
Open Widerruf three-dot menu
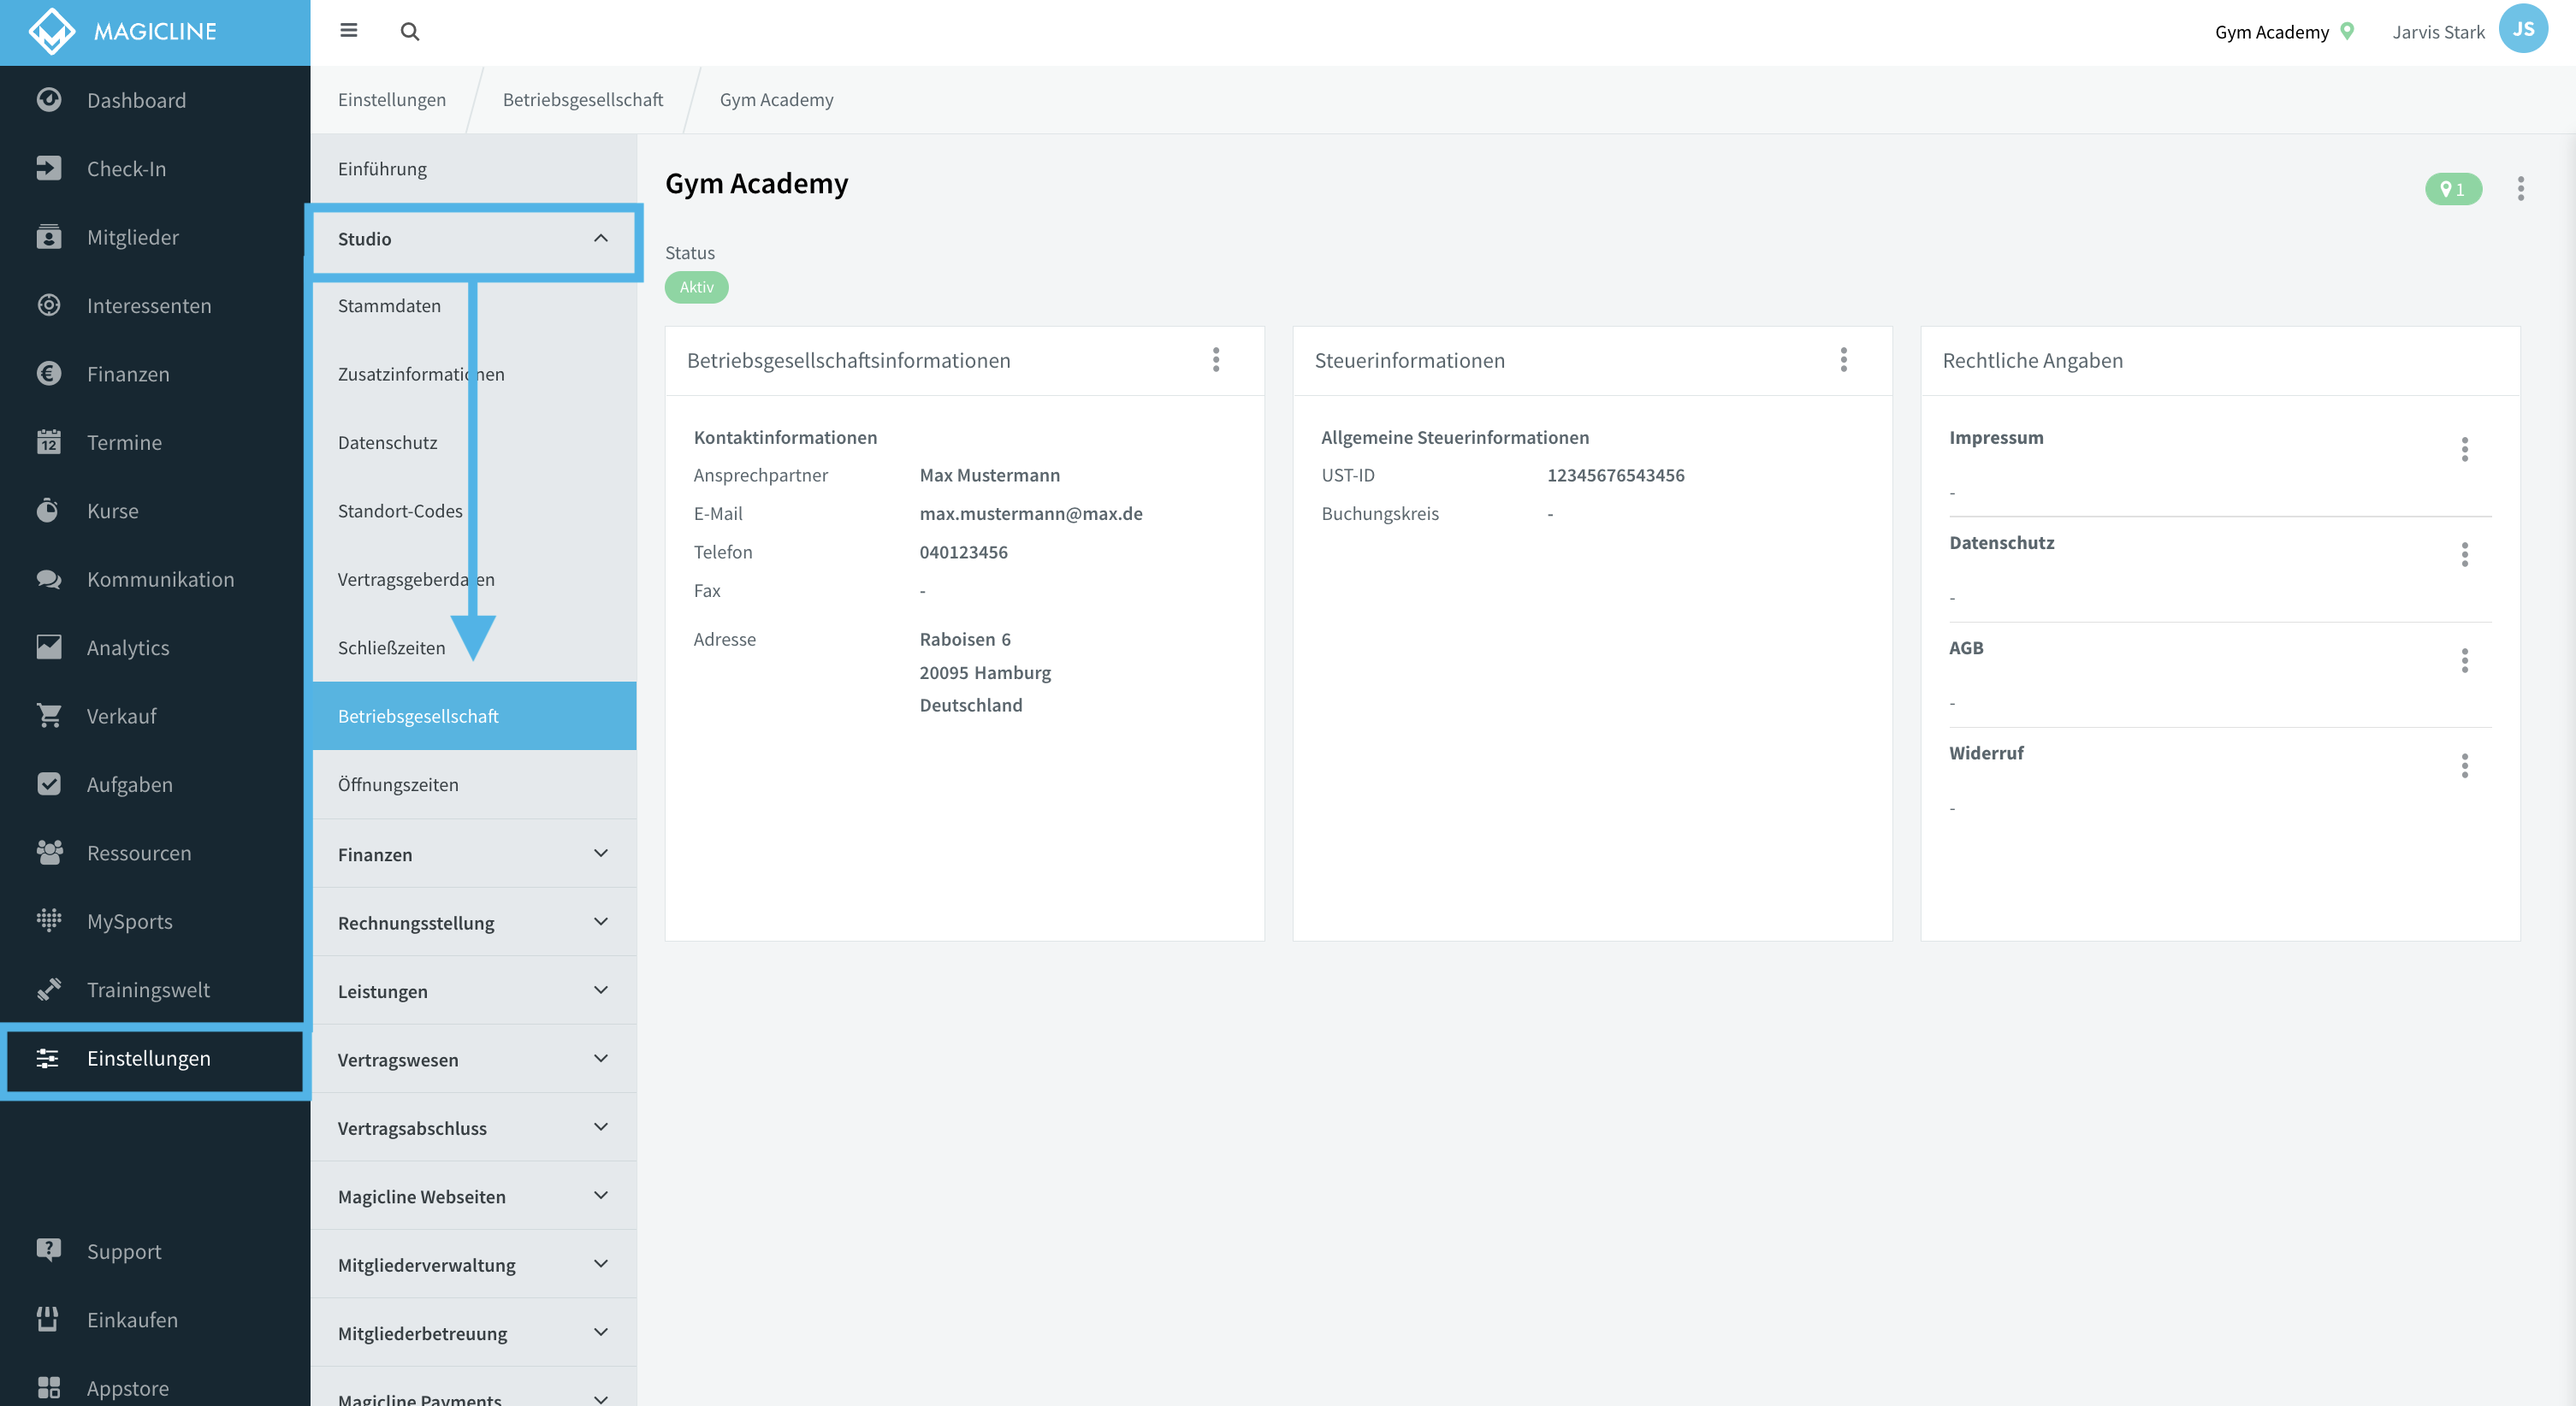tap(2464, 765)
